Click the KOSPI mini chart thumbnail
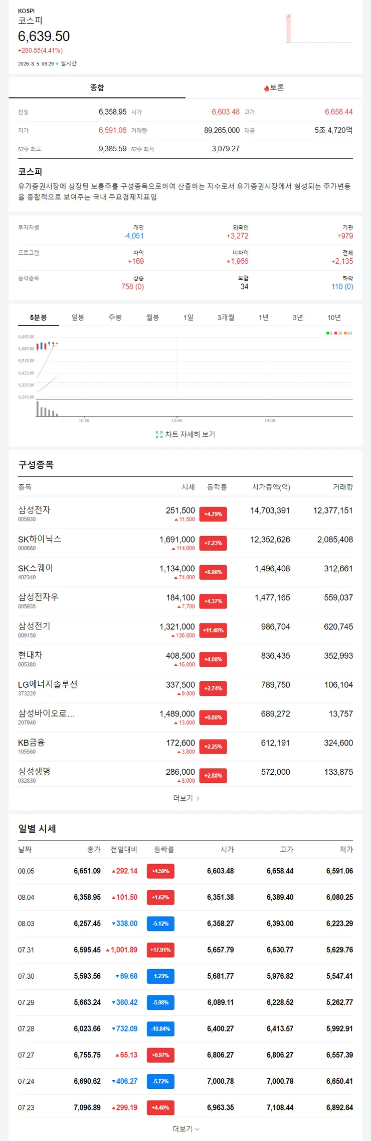371x1141 pixels. pyautogui.click(x=319, y=29)
